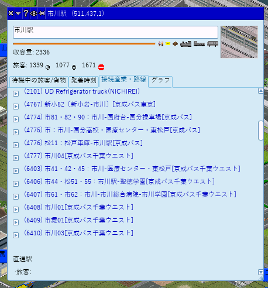This screenshot has width=268, height=288.
Task: Open the help question mark icon
Action: click(x=26, y=13)
